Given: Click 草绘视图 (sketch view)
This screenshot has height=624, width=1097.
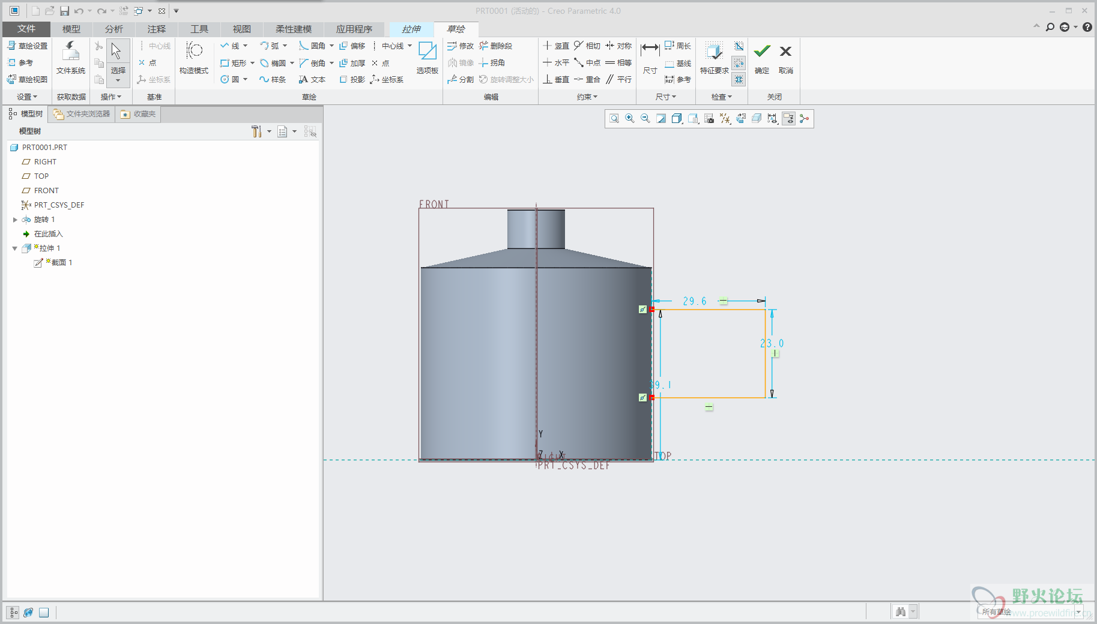Looking at the screenshot, I should (x=28, y=79).
